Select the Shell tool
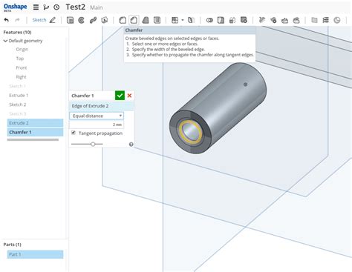The image size is (352, 272). pyautogui.click(x=157, y=20)
